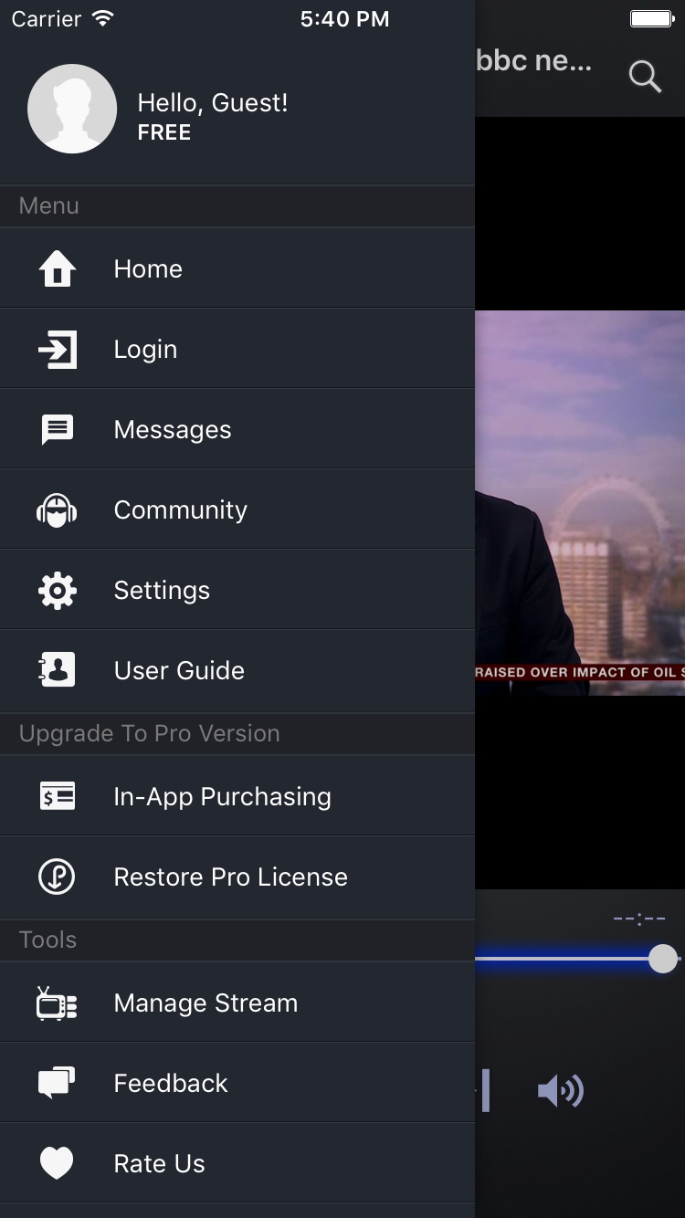Tap the Home house icon
685x1218 pixels.
click(x=57, y=269)
